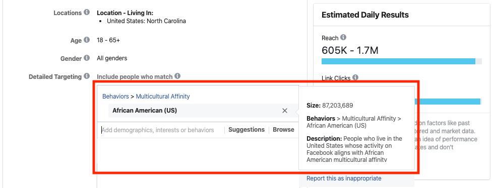Screen dimensions: 493x188
Task: Click the Link Clicks estimate bar
Action: click(448, 102)
